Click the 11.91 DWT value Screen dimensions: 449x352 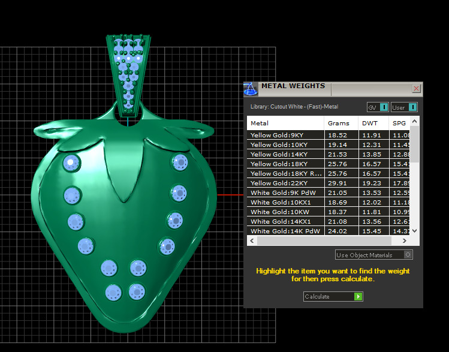click(372, 135)
